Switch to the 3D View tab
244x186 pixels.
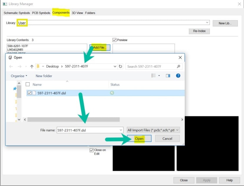[77, 13]
